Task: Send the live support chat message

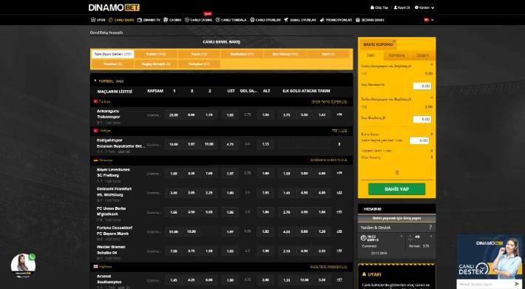Action: coord(517,284)
